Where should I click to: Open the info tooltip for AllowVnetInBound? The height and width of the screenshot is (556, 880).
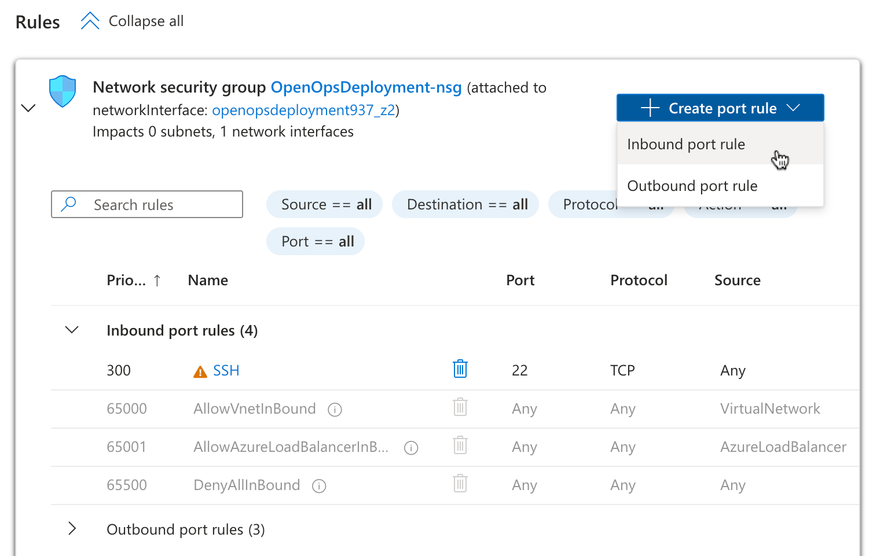pos(335,409)
